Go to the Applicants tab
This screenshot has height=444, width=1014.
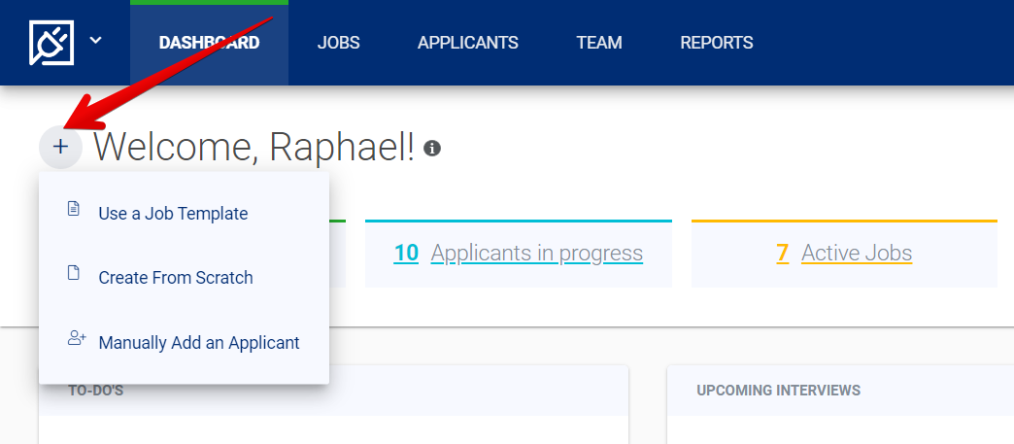(x=467, y=43)
